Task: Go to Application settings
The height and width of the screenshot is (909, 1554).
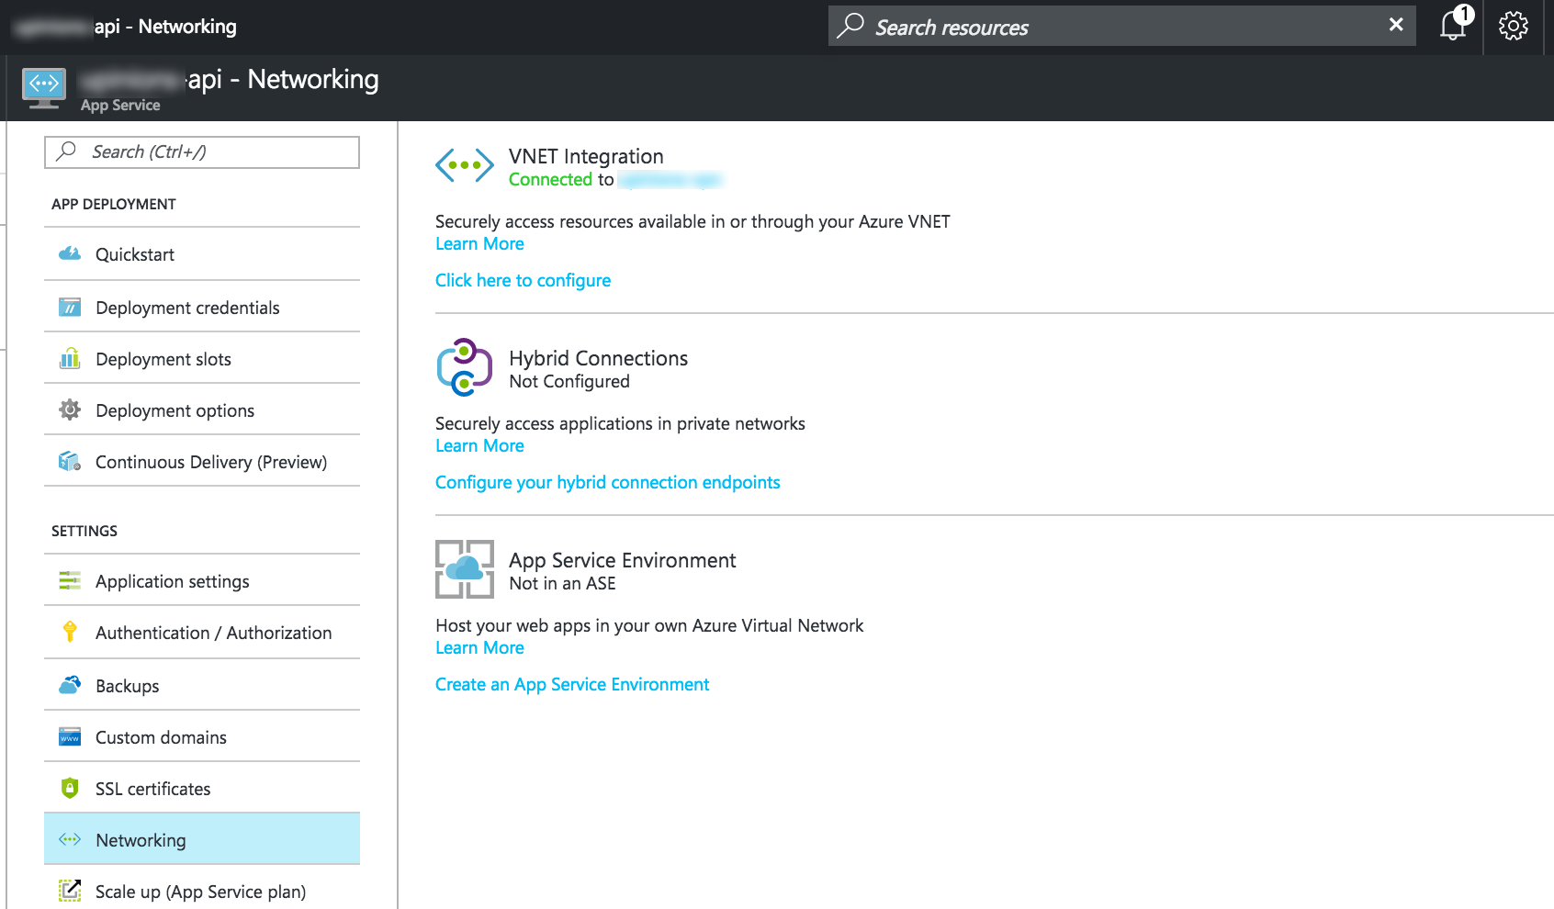Action: tap(173, 581)
